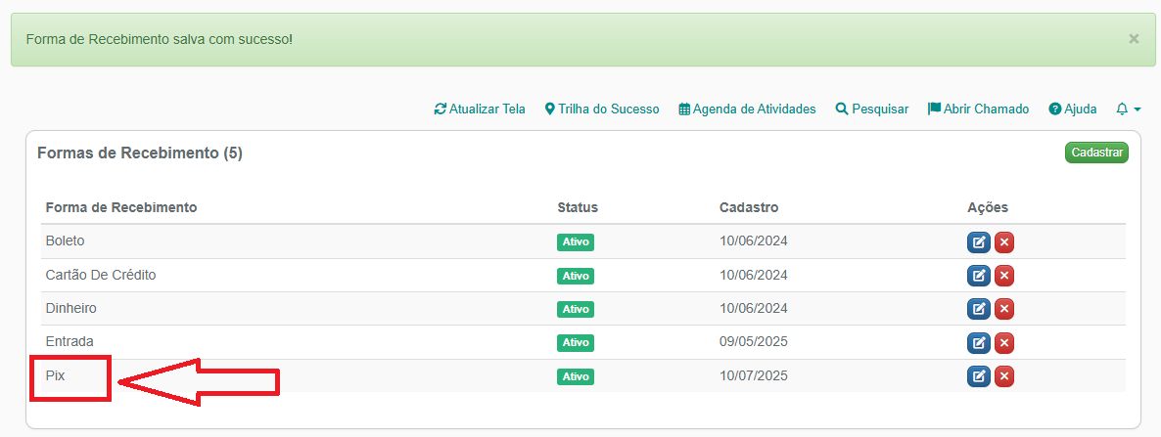Delete the Boleto payment method

click(x=1003, y=242)
